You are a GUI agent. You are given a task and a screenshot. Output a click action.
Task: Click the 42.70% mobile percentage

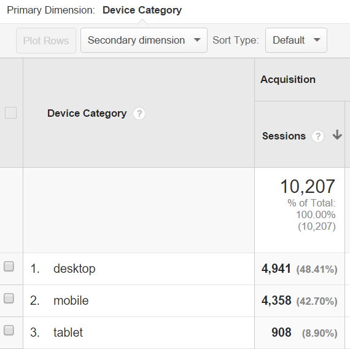(317, 301)
